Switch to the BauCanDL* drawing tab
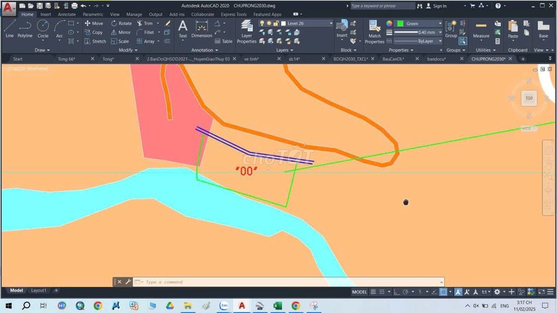 (x=393, y=59)
